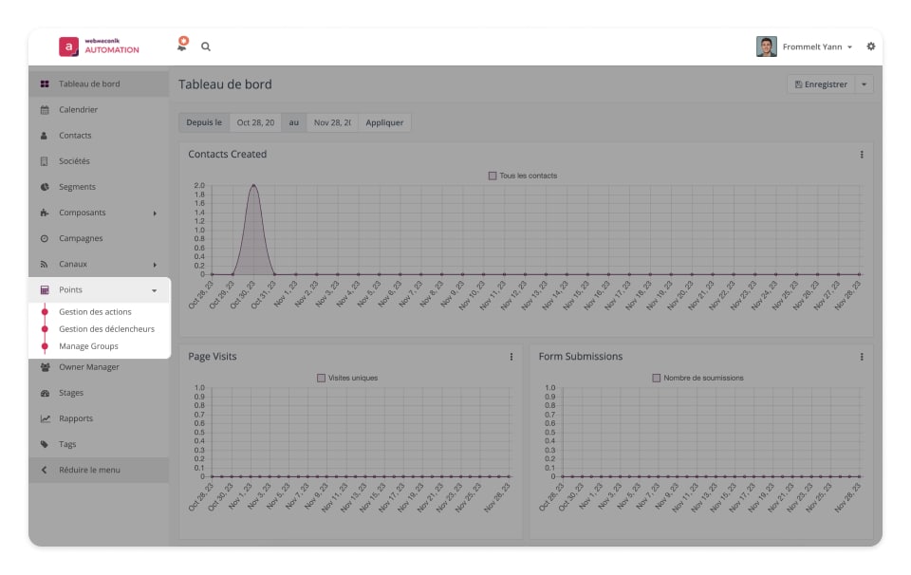
Task: Click the Calendrier sidebar icon
Action: click(x=45, y=110)
